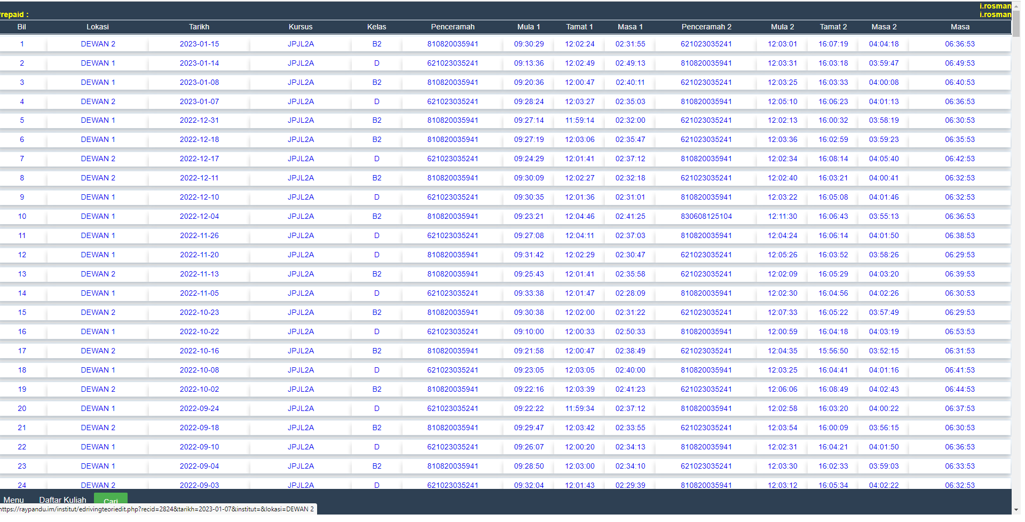Click Penceramah 2 value 830608125104
Image resolution: width=1025 pixels, height=522 pixels.
click(706, 216)
